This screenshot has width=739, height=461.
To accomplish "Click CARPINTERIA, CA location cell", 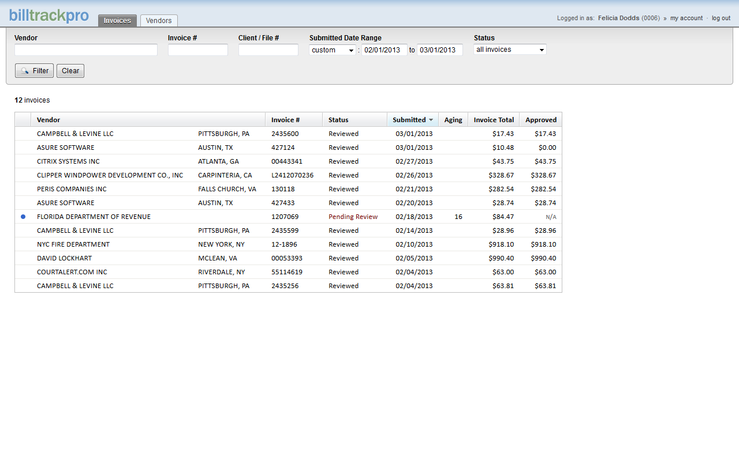I will tap(225, 175).
